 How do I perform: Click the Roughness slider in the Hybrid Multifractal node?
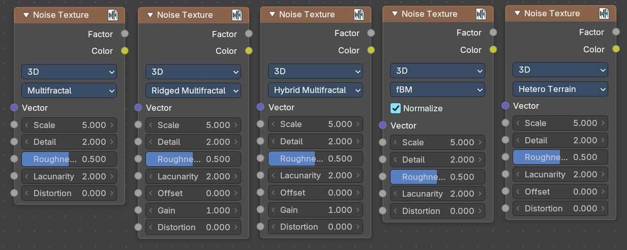click(315, 159)
